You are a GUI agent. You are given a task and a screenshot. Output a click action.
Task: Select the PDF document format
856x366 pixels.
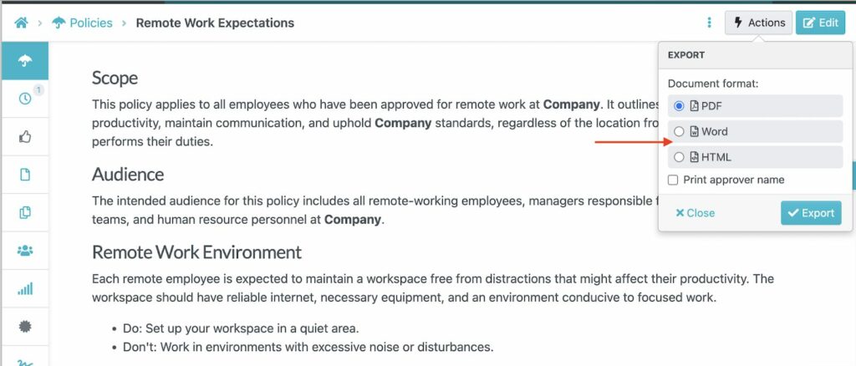coord(680,106)
